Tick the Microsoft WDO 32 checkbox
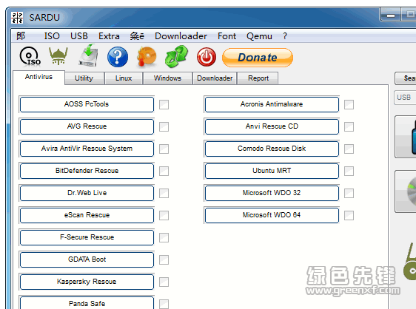Viewport: 416px width, 309px height. coord(349,194)
